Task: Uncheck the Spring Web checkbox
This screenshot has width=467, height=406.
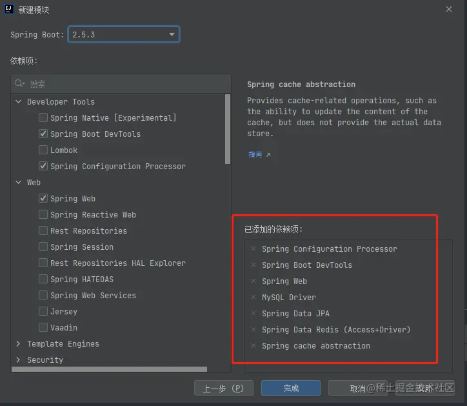Action: 43,198
